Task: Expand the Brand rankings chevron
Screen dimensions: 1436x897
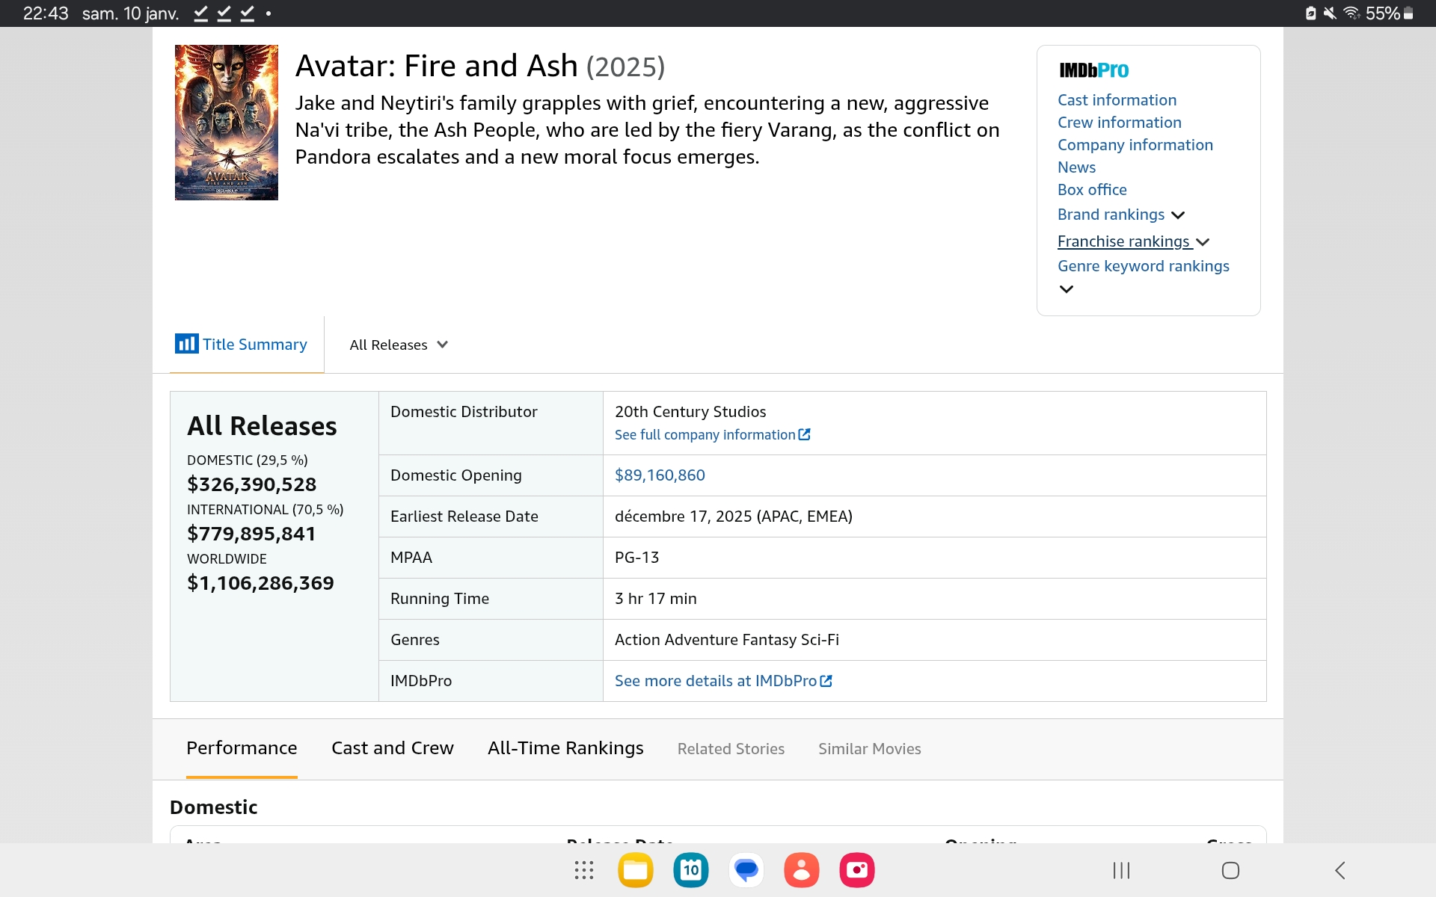Action: (x=1178, y=215)
